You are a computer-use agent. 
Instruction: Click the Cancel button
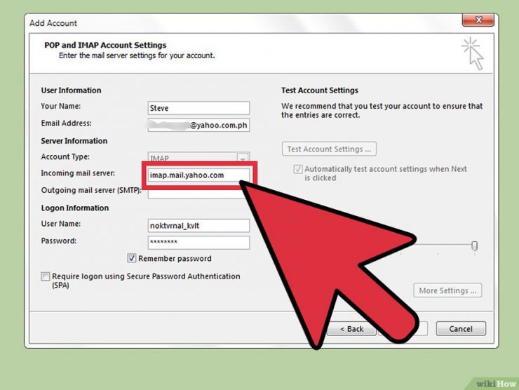(460, 328)
